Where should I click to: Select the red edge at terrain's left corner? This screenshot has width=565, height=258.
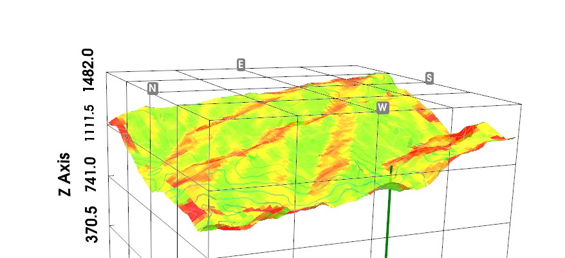pos(116,123)
